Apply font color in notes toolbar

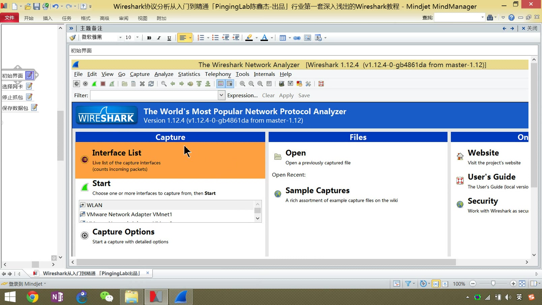click(x=265, y=38)
